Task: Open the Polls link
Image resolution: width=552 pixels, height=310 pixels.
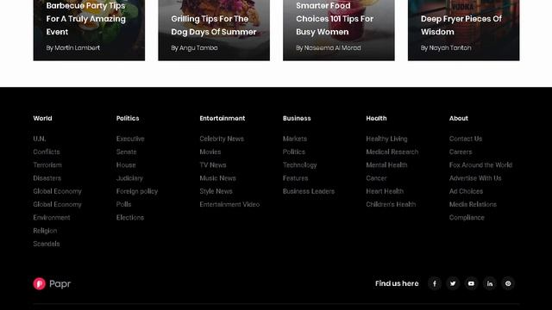Action: click(123, 204)
